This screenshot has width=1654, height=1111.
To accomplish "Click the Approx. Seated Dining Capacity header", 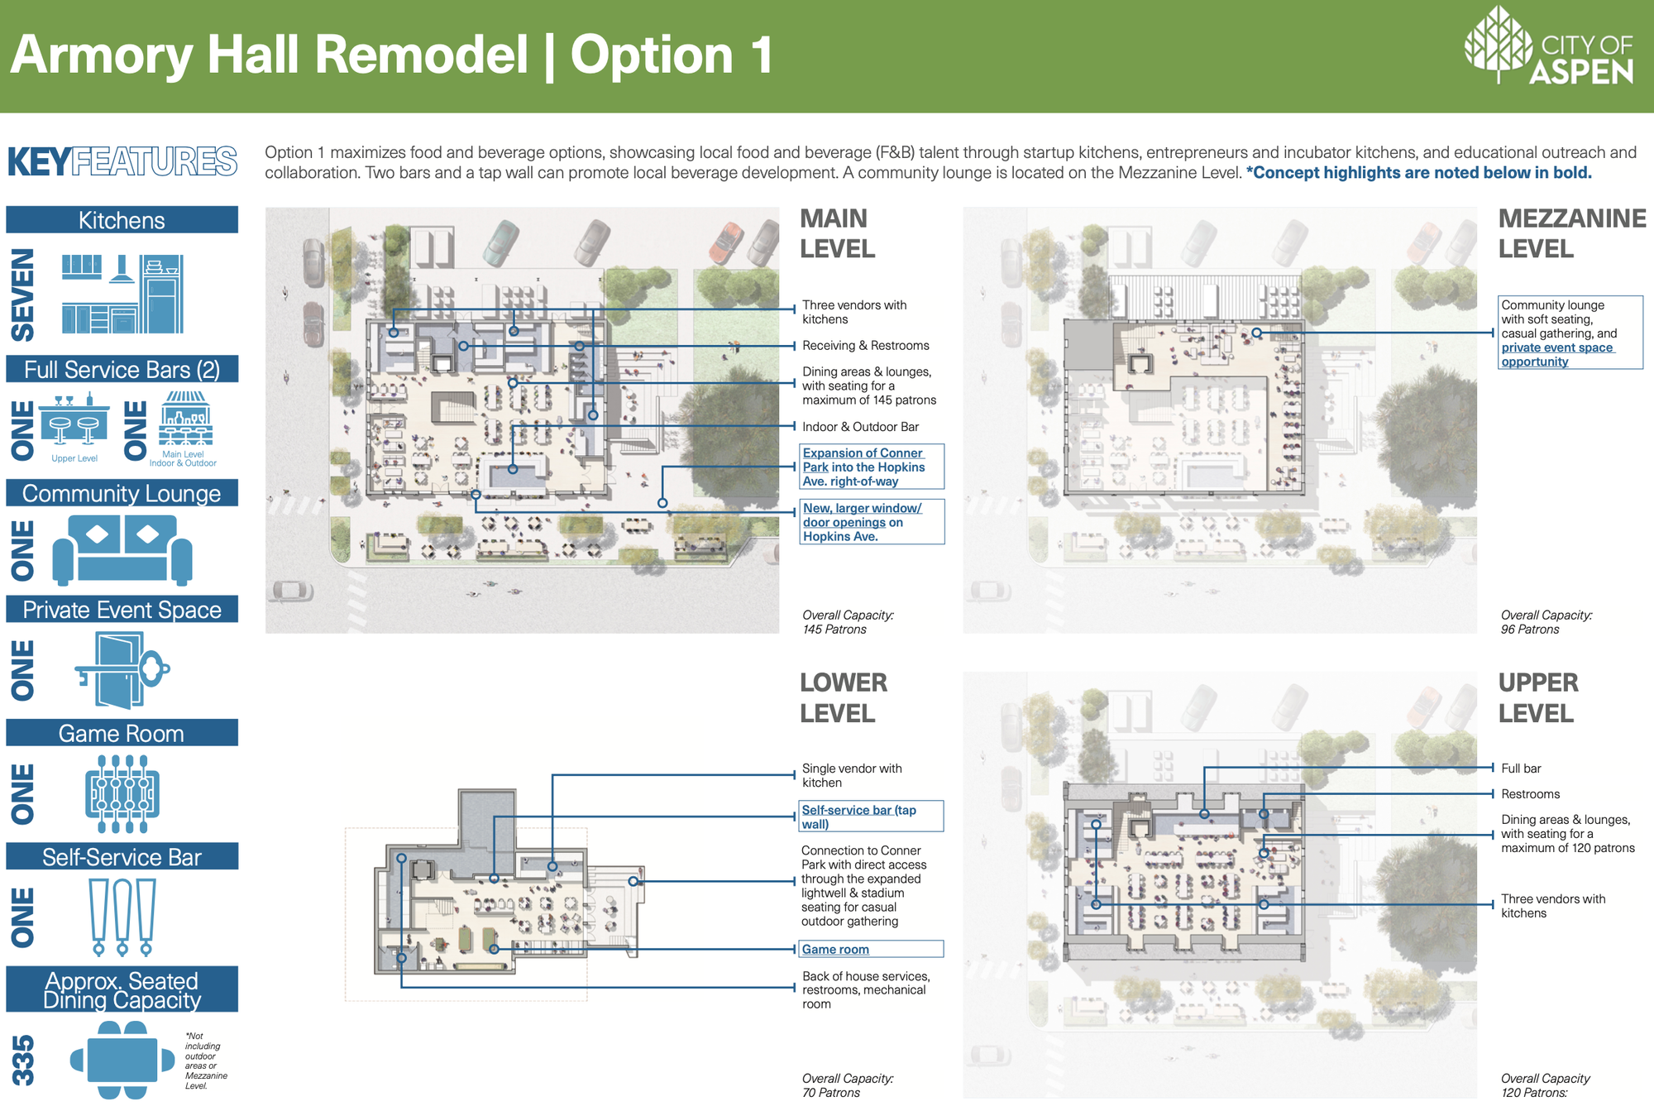I will [x=122, y=990].
